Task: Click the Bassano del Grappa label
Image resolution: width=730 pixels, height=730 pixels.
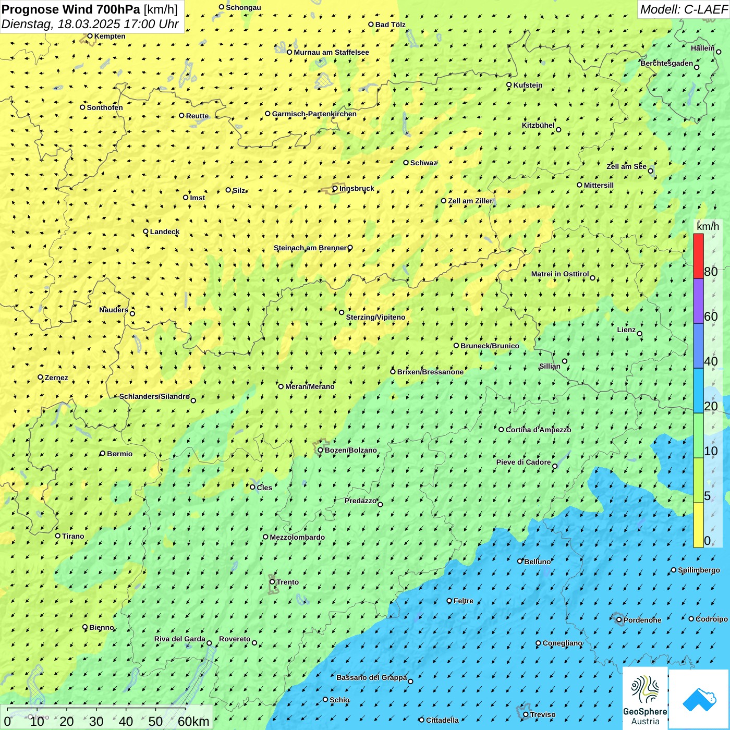Action: tap(372, 677)
